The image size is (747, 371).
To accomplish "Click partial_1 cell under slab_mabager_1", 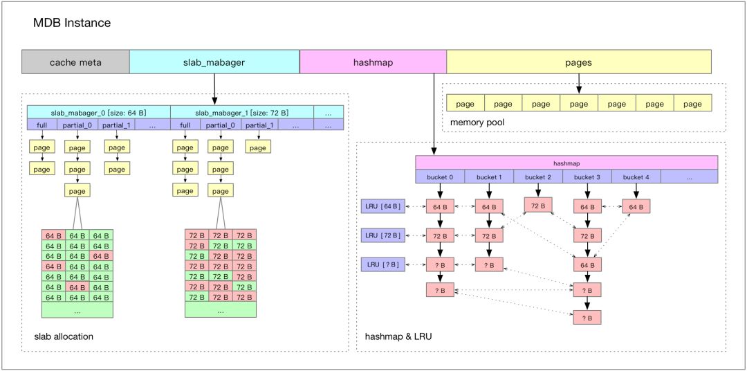I will (x=259, y=125).
